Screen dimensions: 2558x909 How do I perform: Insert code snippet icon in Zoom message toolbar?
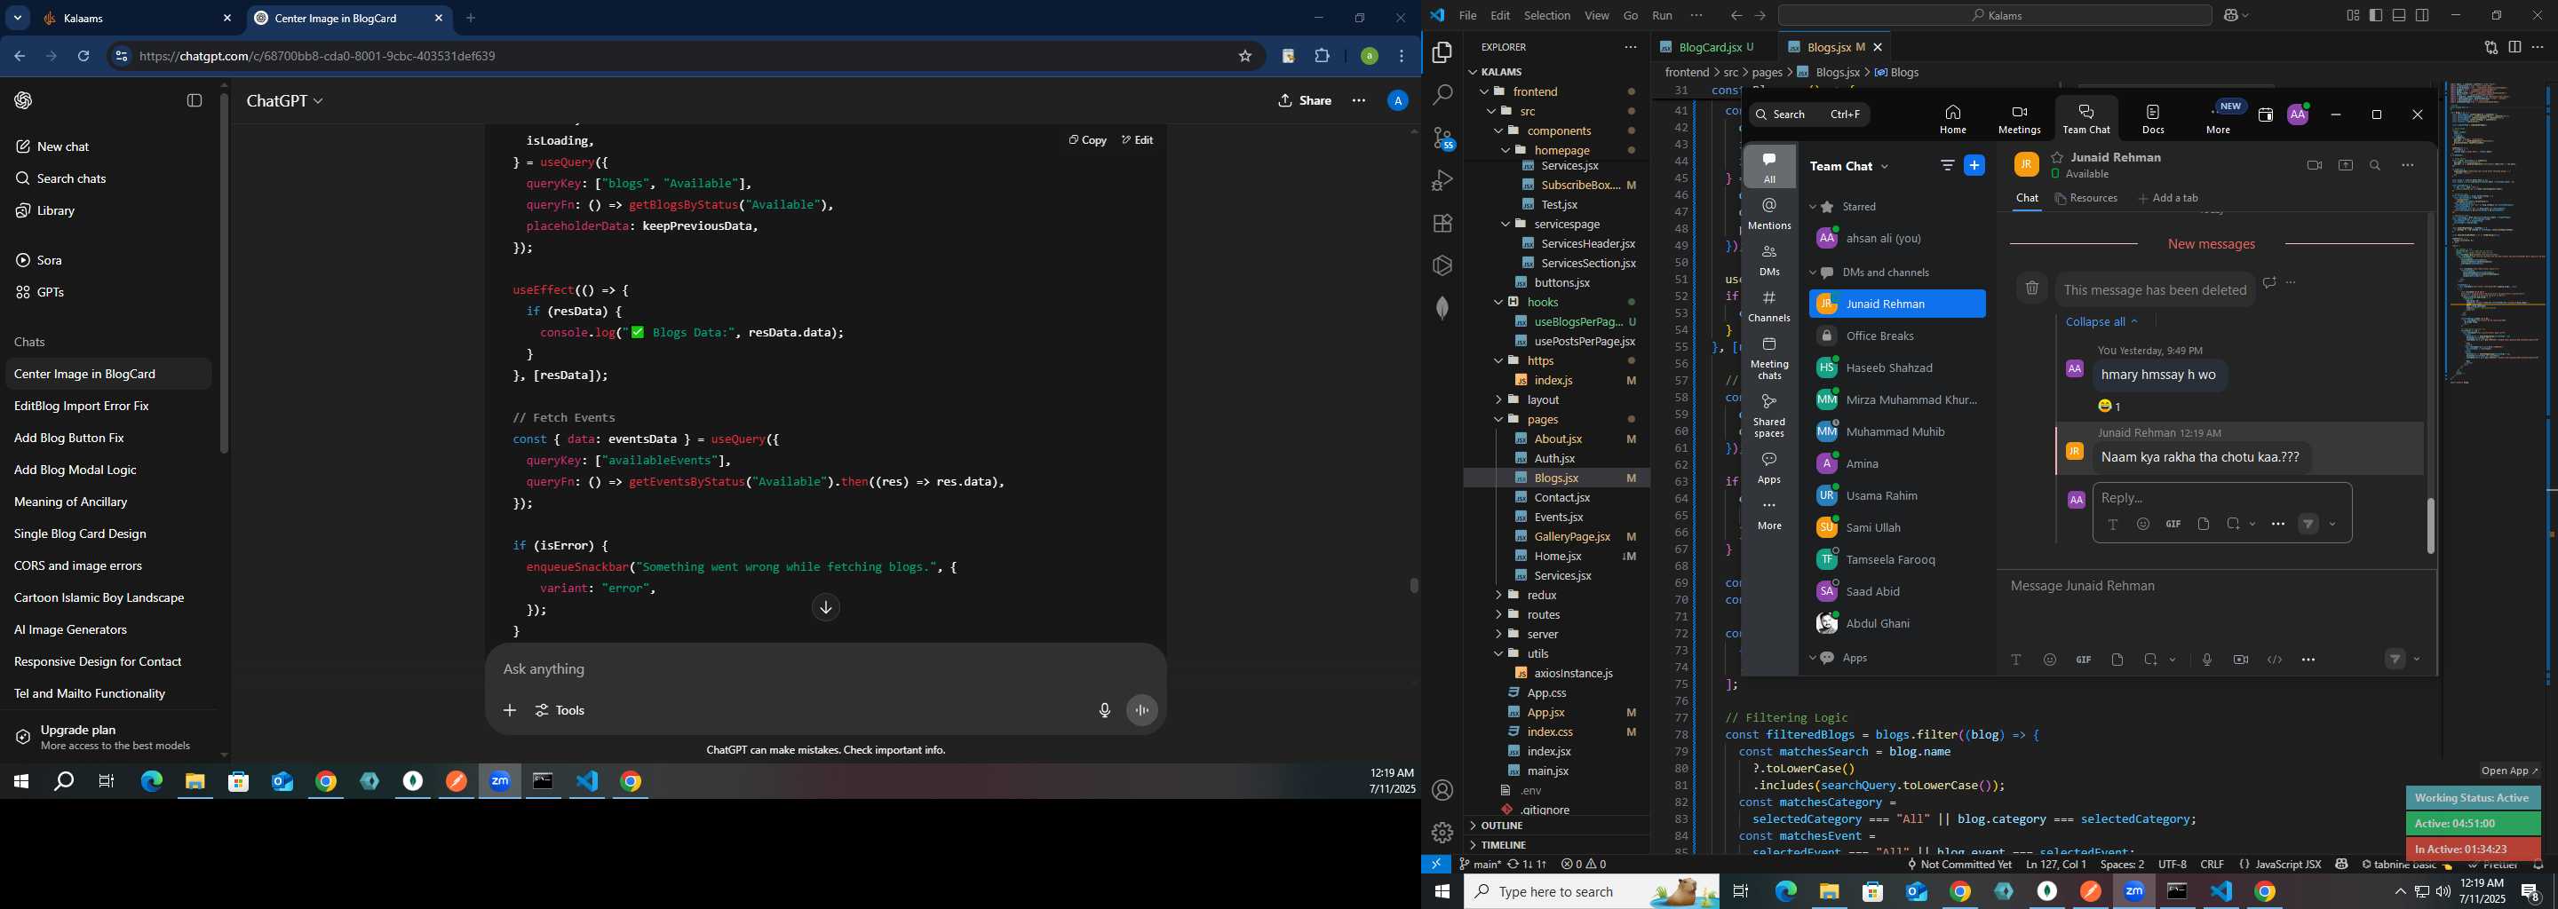pyautogui.click(x=2275, y=660)
